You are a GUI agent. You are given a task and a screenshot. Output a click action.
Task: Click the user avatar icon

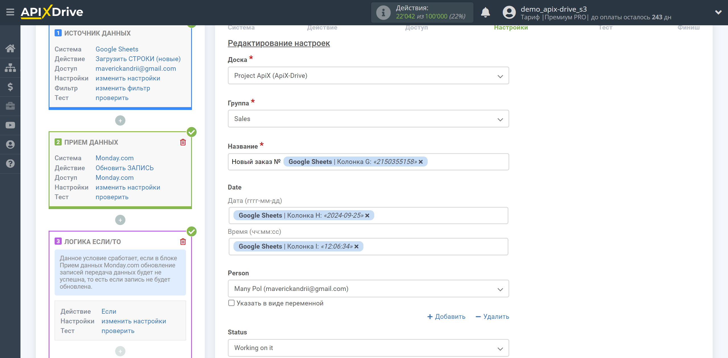[x=509, y=13]
